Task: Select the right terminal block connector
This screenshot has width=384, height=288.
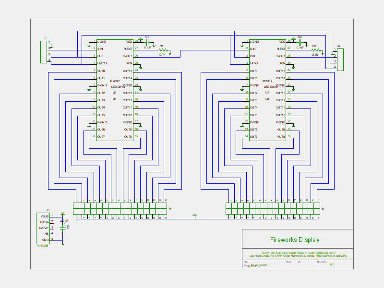Action: 273,208
